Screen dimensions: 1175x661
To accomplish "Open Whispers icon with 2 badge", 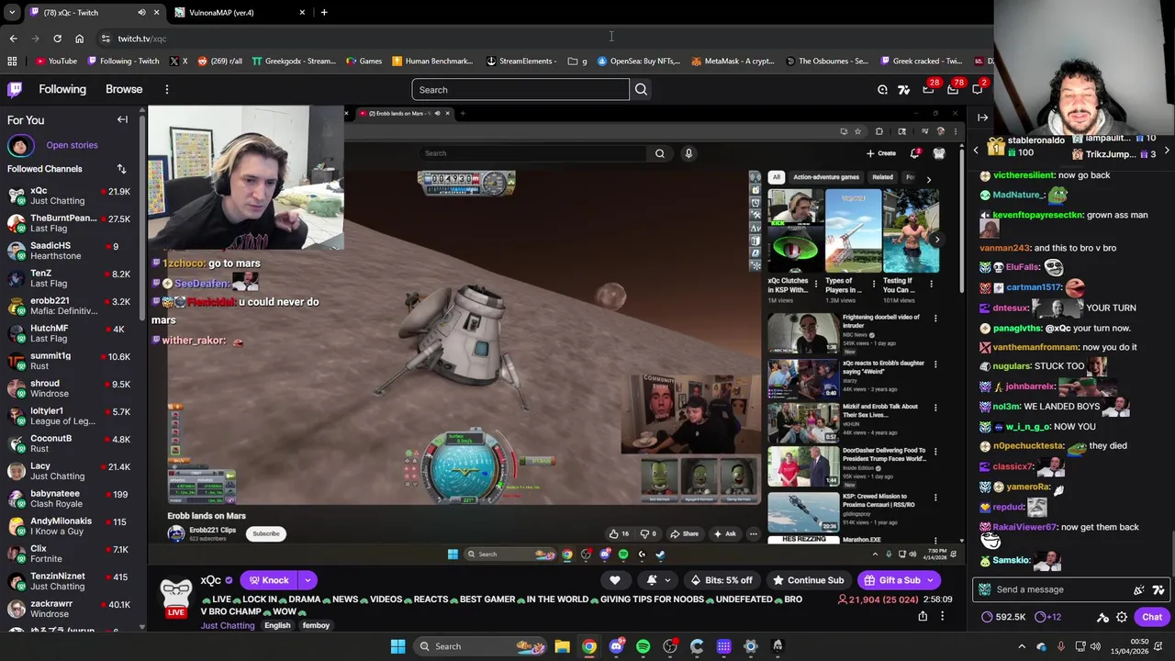I will click(978, 89).
